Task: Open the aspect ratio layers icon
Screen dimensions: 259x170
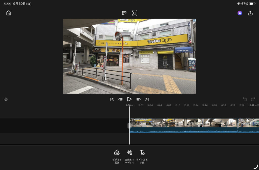Action: (x=124, y=13)
